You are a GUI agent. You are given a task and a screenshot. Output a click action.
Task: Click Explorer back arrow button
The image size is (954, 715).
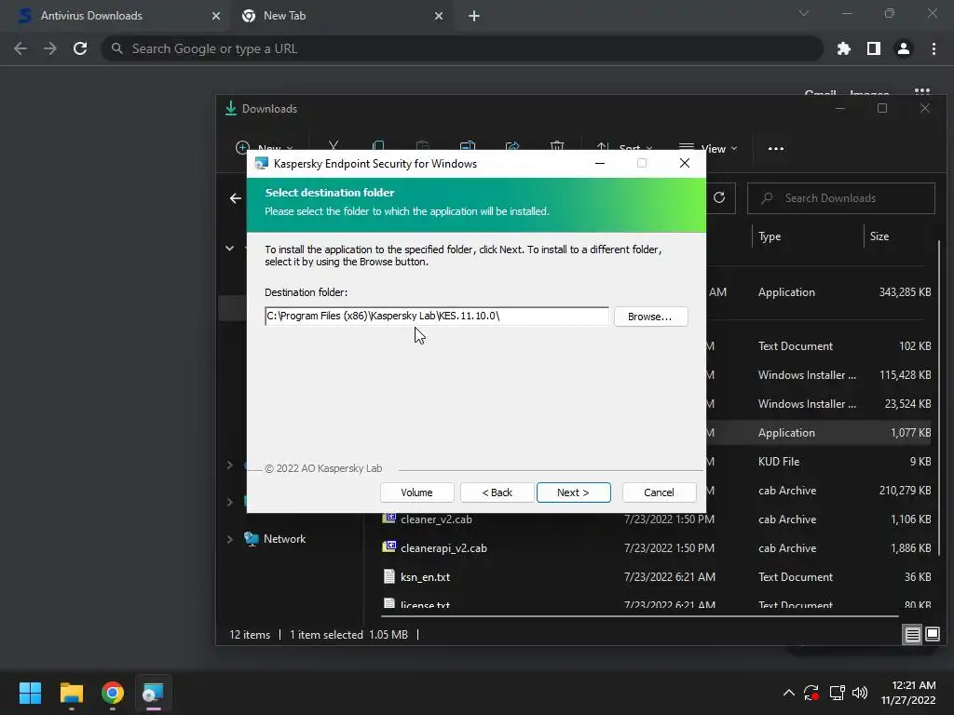click(236, 198)
